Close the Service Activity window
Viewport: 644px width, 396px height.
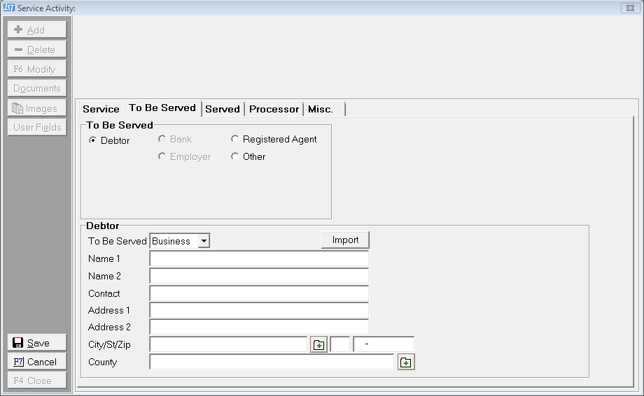pos(628,8)
